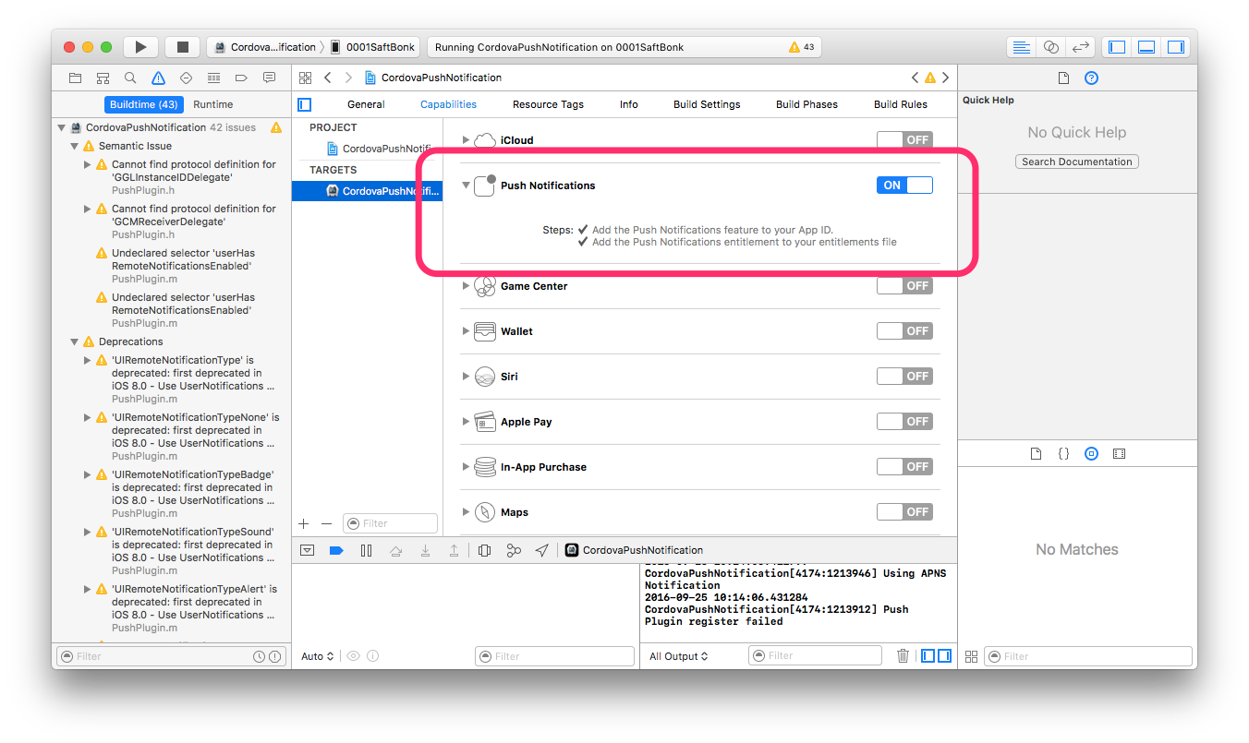Switch to the General tab
Viewport: 1249px width, 743px height.
pyautogui.click(x=366, y=104)
